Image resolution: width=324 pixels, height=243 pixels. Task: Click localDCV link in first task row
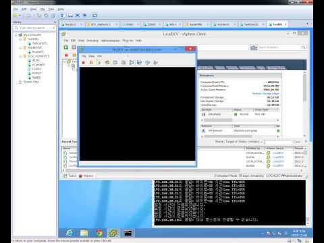[278, 153]
